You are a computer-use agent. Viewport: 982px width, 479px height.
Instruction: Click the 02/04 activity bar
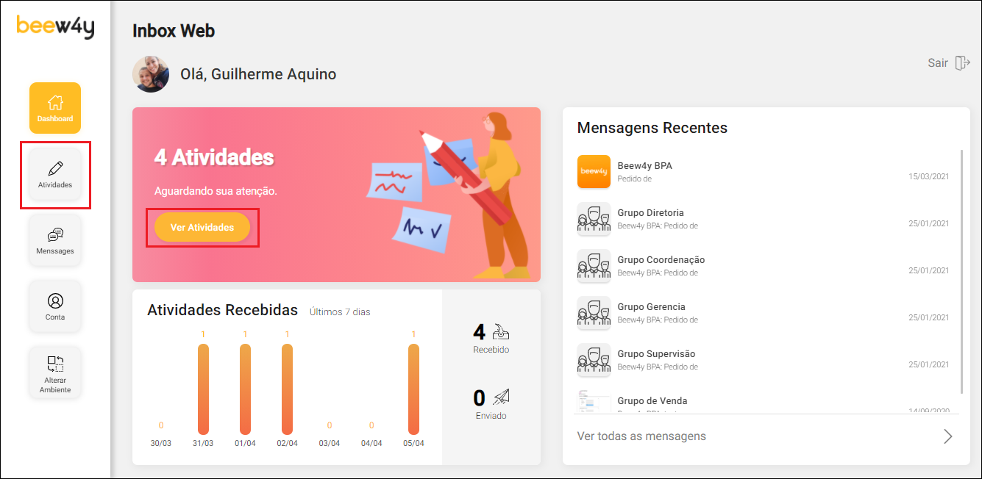tap(287, 389)
